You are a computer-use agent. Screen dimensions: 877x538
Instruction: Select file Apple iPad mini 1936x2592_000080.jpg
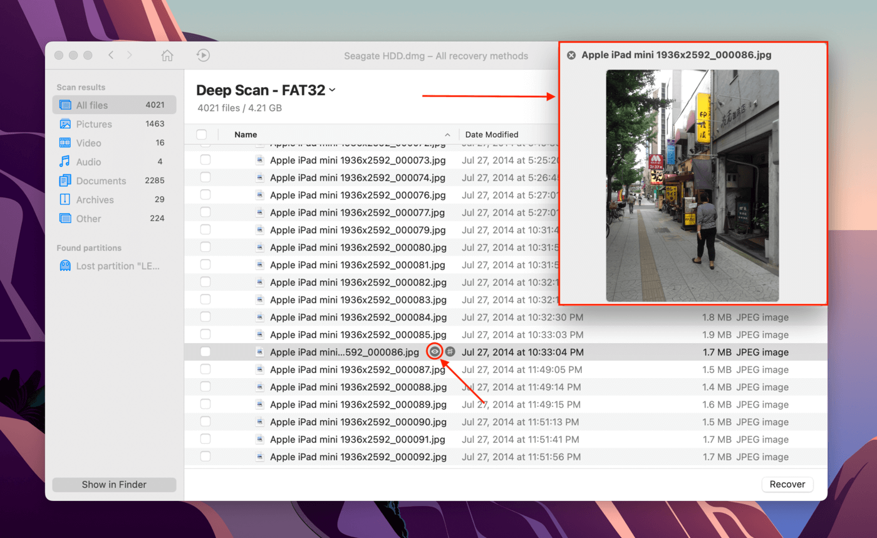pyautogui.click(x=358, y=247)
